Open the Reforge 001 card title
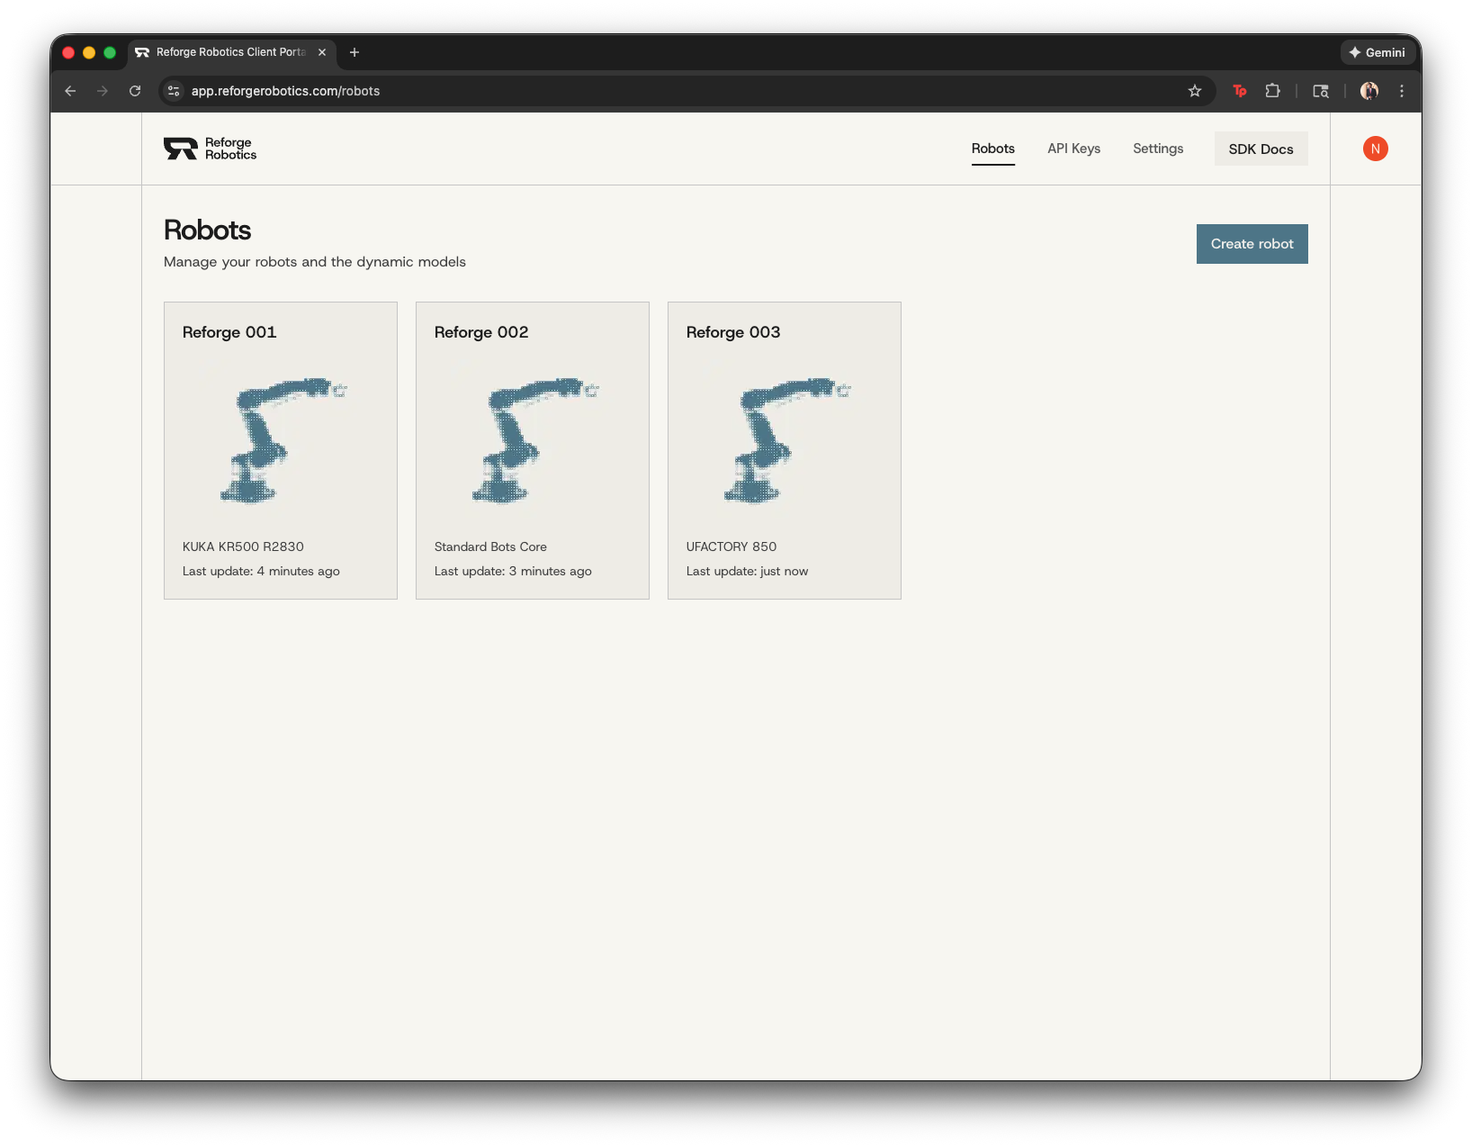Screen dimensions: 1472x1147 coord(229,332)
